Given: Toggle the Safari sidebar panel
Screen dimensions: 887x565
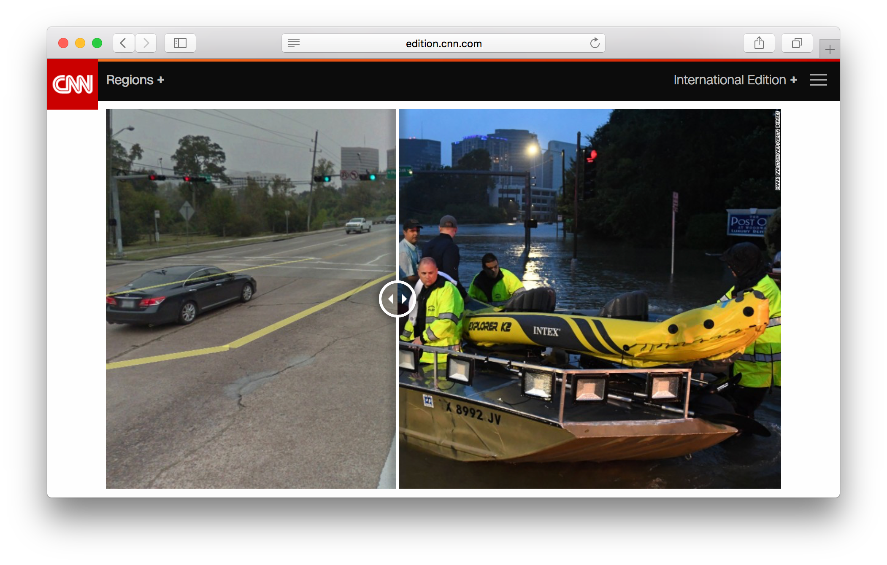Looking at the screenshot, I should pos(180,43).
